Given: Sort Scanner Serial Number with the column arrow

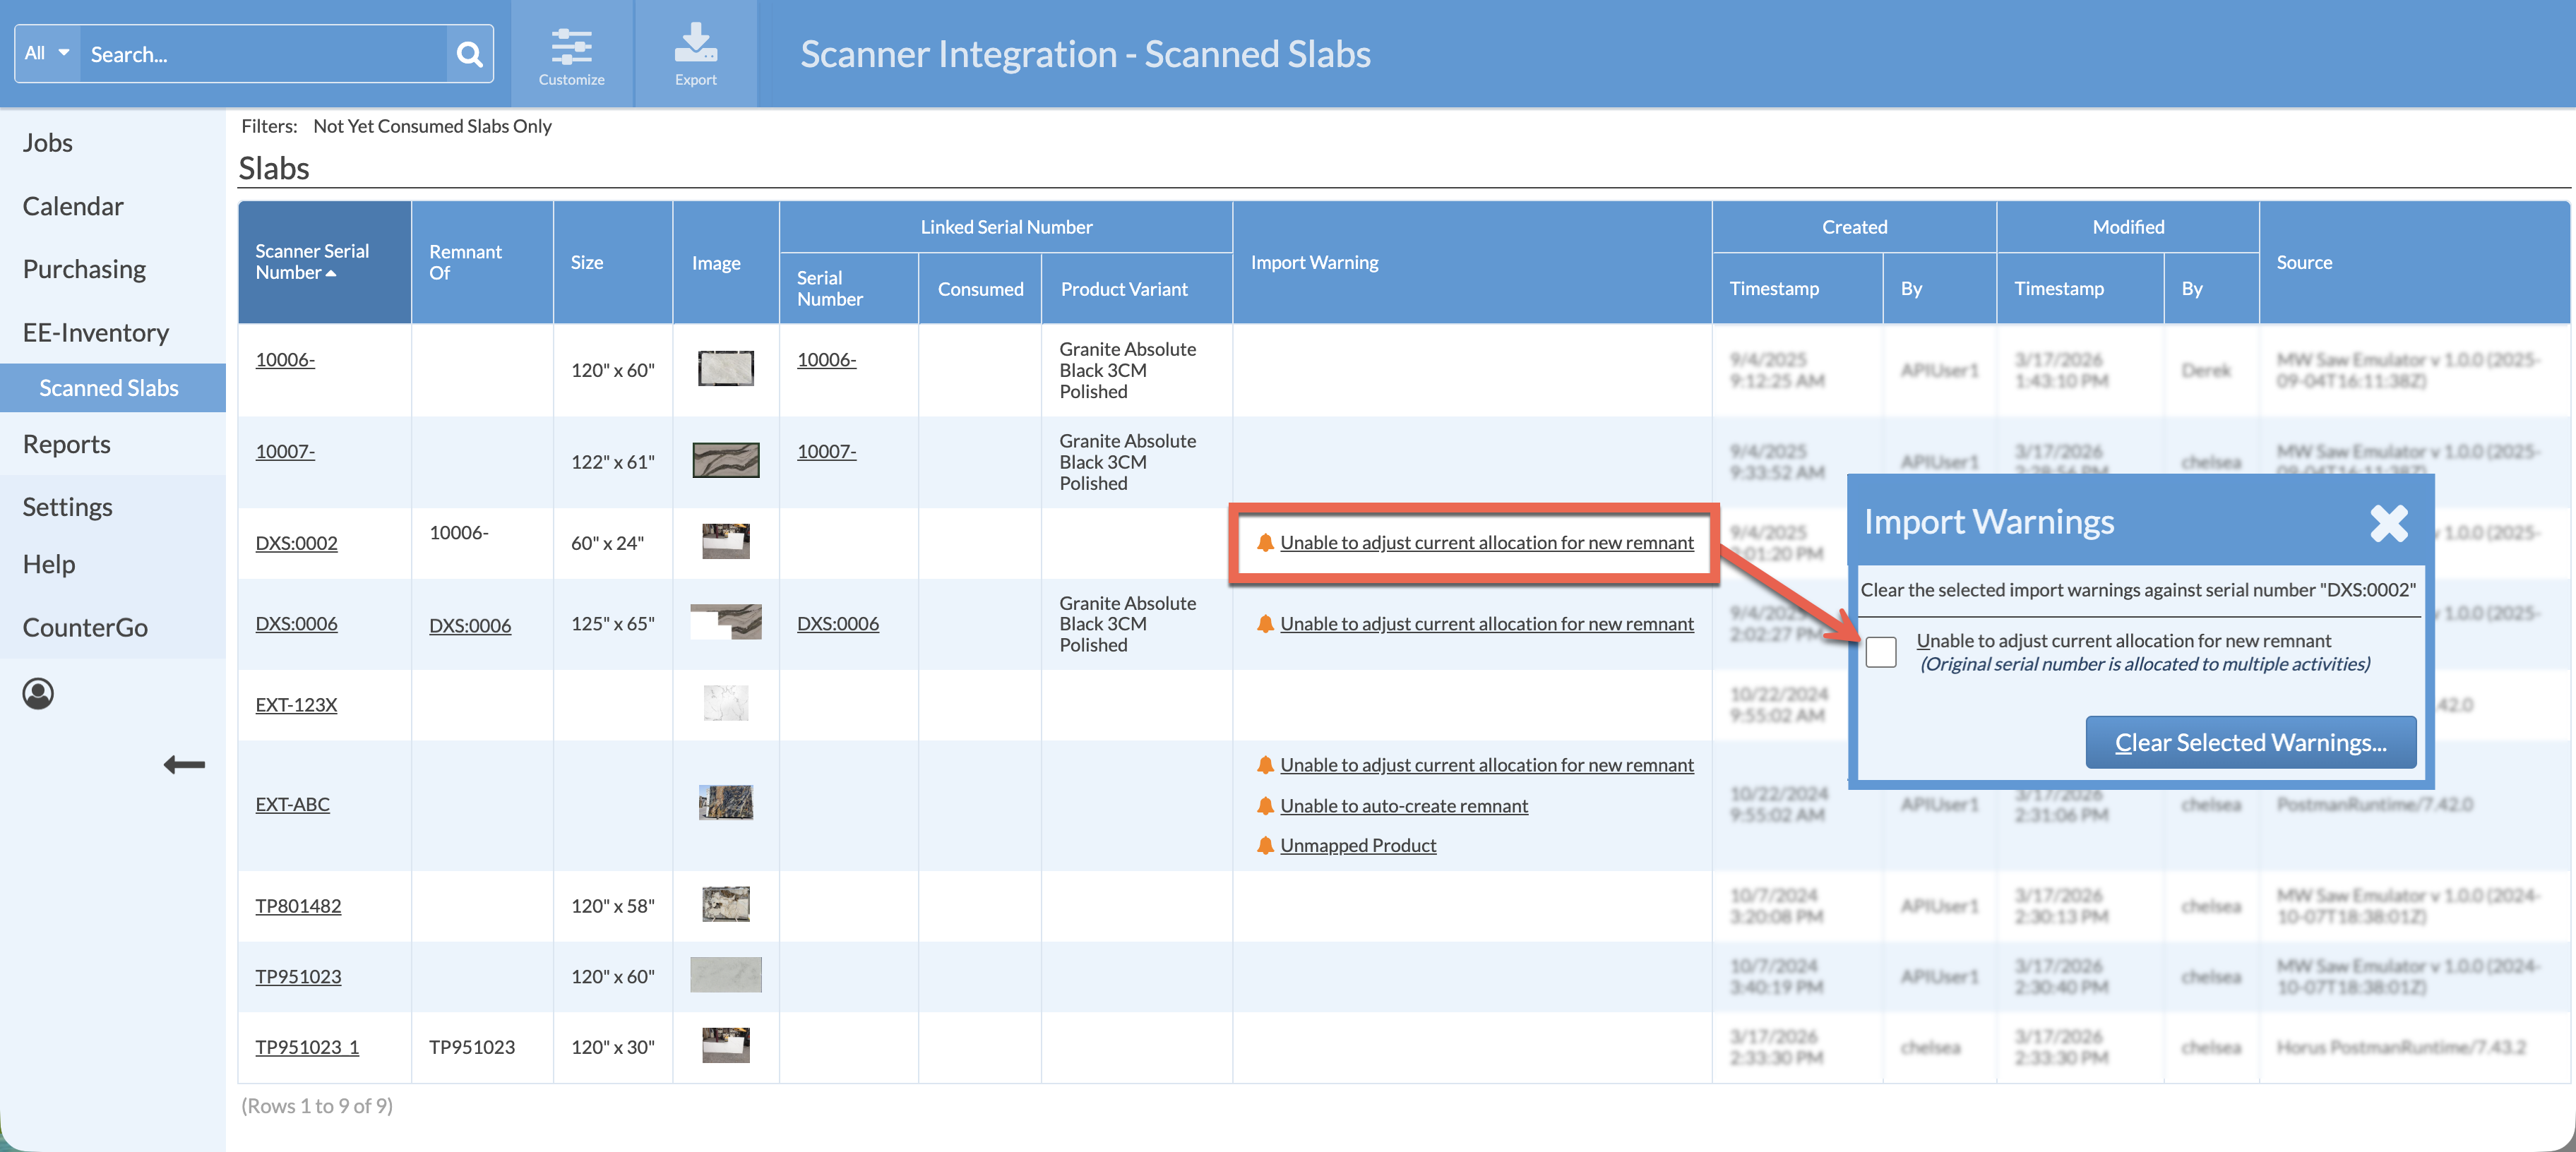Looking at the screenshot, I should coord(332,272).
